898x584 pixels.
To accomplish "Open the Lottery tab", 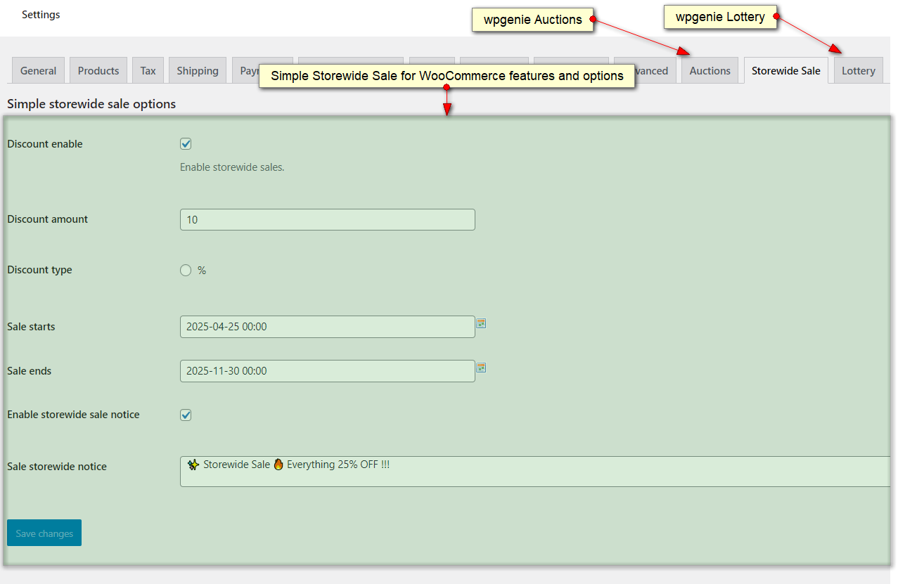I will pyautogui.click(x=859, y=70).
